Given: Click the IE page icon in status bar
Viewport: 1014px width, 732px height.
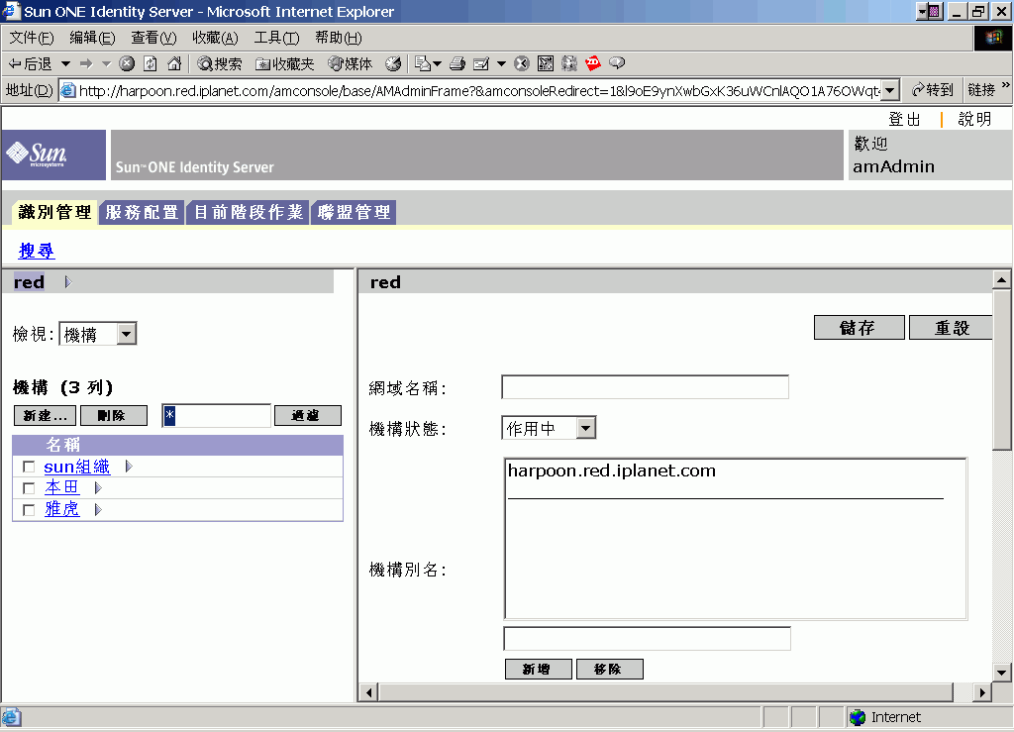Looking at the screenshot, I should pyautogui.click(x=11, y=717).
